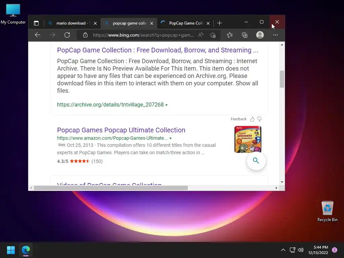The width and height of the screenshot is (344, 258).
Task: Give thumbs up feedback
Action: [x=252, y=119]
